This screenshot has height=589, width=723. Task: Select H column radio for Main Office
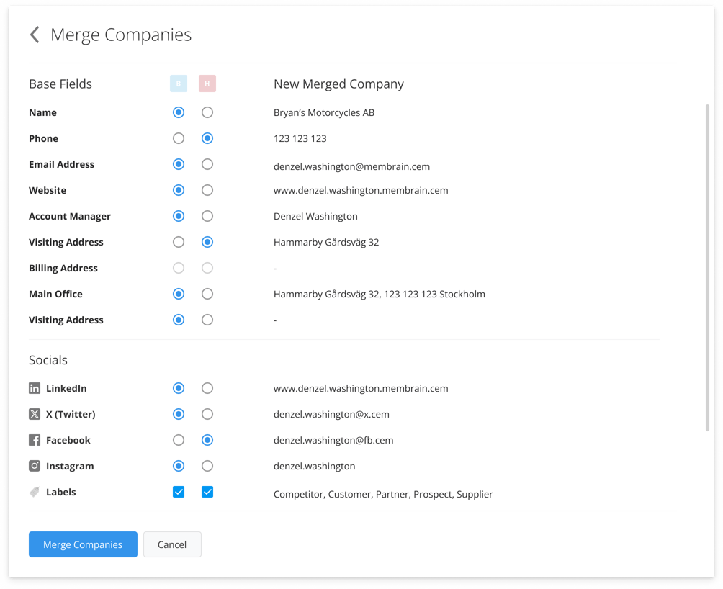coord(207,294)
